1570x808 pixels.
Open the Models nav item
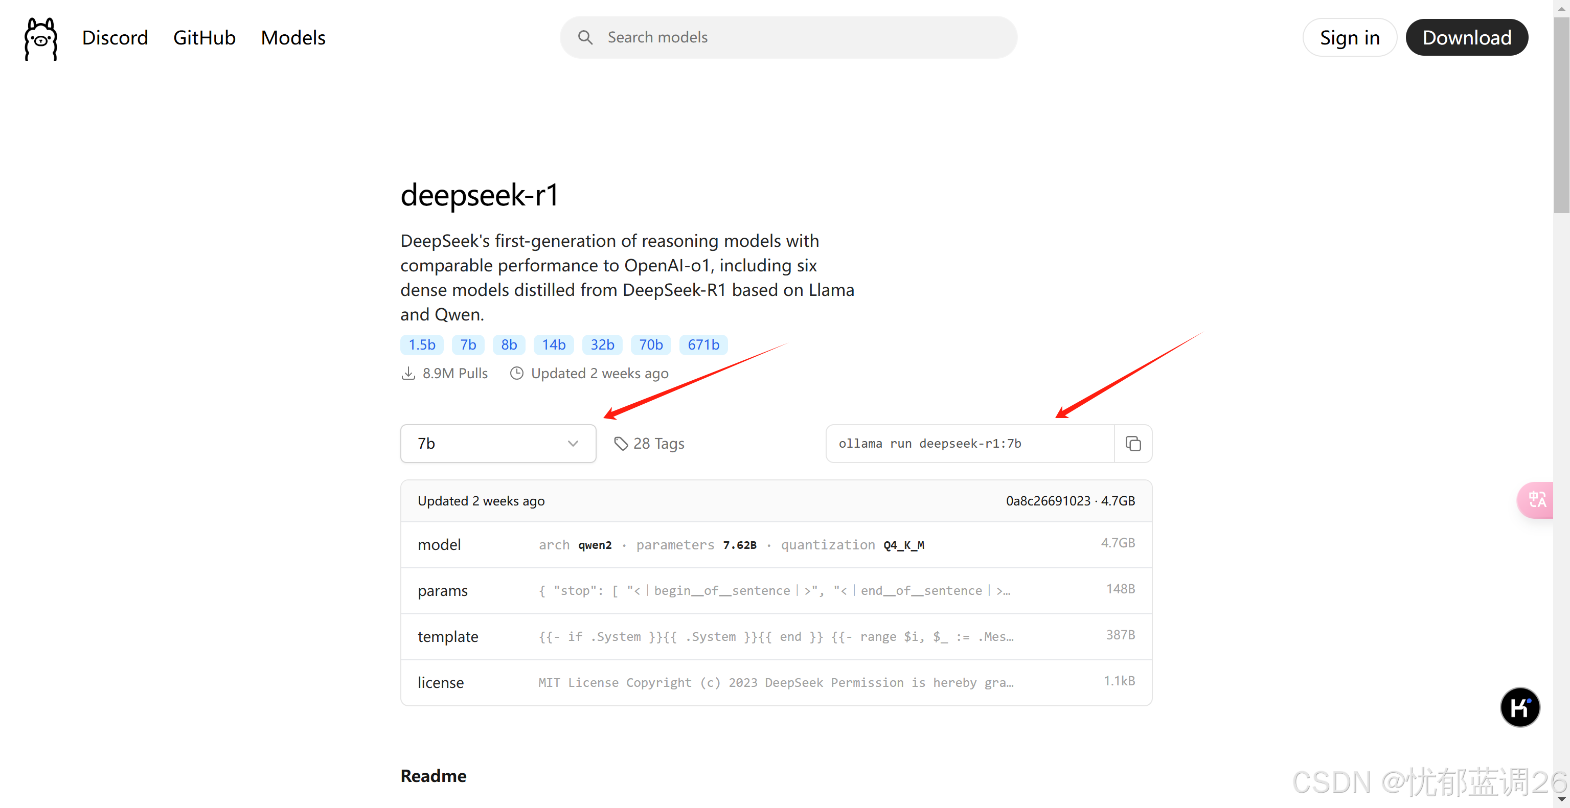coord(293,38)
